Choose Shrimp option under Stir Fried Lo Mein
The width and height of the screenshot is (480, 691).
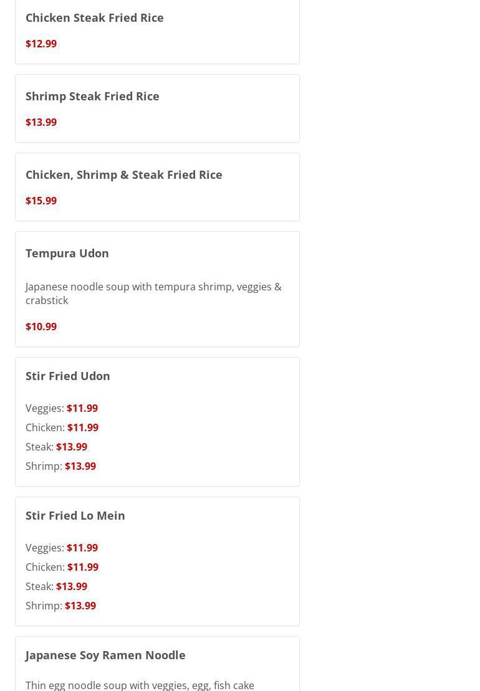coord(61,606)
